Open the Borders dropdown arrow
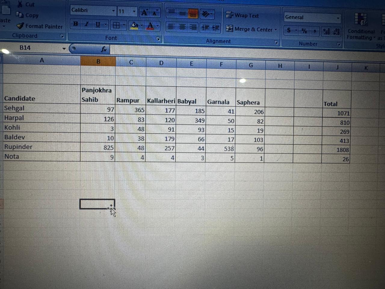The height and width of the screenshot is (289, 385). point(124,25)
